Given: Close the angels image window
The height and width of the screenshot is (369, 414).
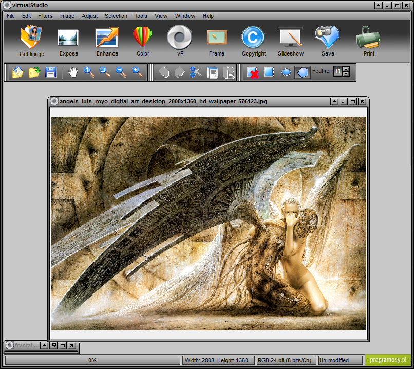Looking at the screenshot, I should pos(362,101).
